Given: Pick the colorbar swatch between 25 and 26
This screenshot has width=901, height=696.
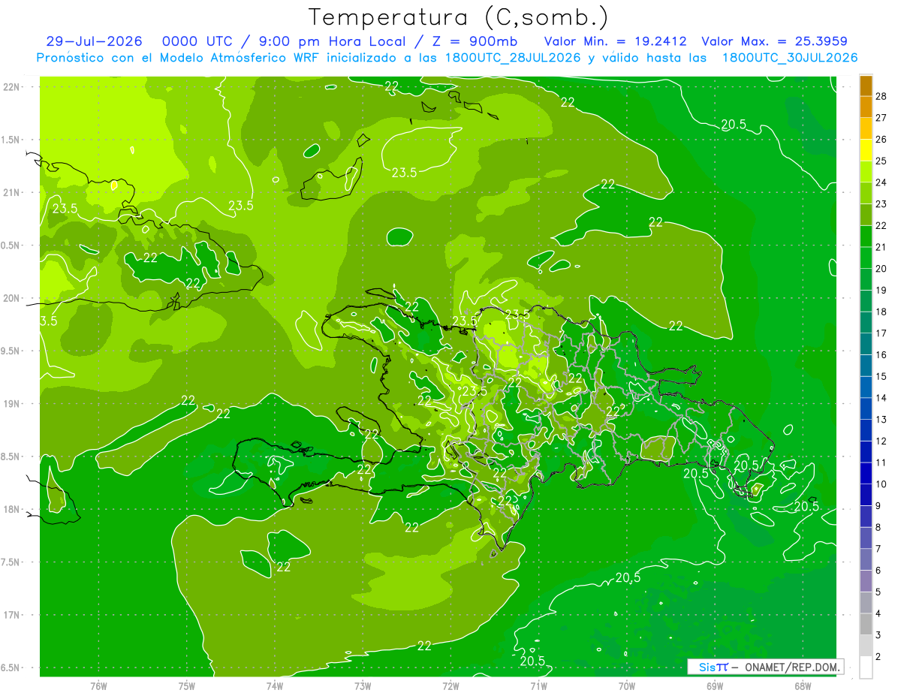Looking at the screenshot, I should coord(866,150).
